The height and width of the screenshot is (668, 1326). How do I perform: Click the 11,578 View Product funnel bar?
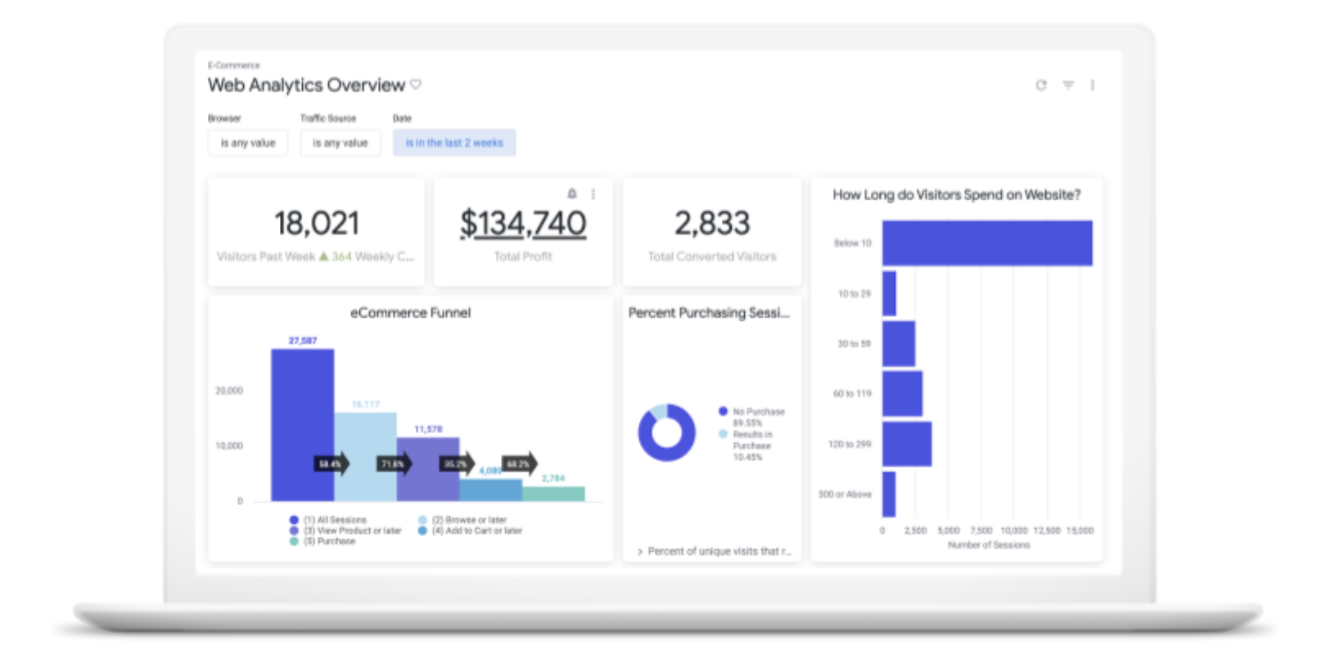(428, 469)
